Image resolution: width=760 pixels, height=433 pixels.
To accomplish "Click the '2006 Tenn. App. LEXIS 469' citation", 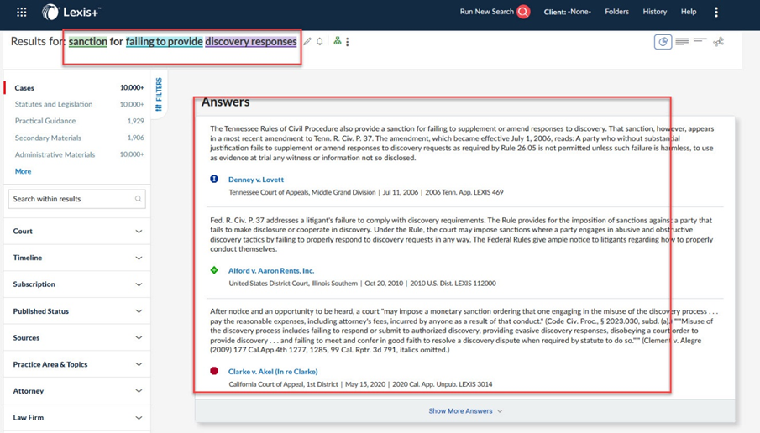I will pyautogui.click(x=464, y=192).
